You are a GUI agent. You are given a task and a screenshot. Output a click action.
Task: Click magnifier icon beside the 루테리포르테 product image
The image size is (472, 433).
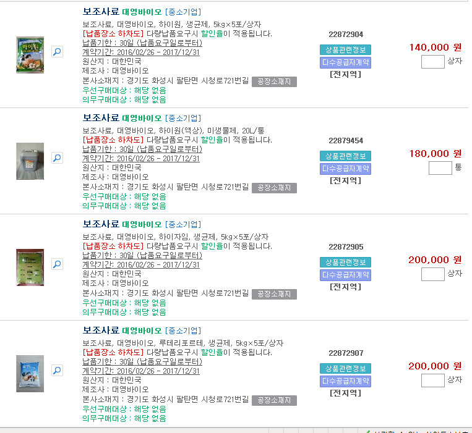56,371
